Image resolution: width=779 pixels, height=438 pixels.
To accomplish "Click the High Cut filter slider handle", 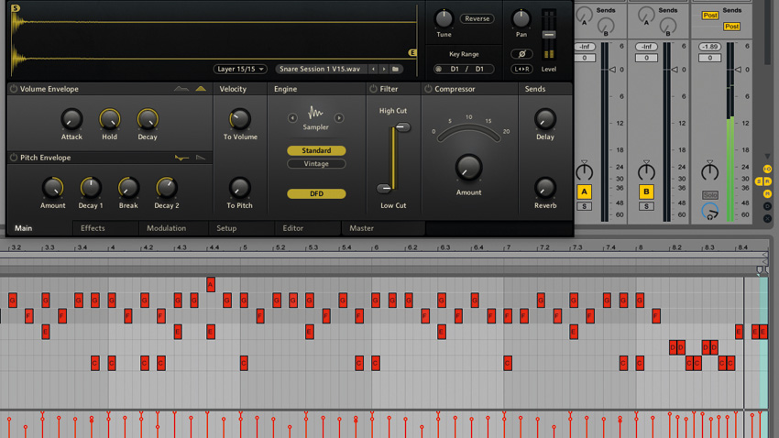I will tap(402, 127).
